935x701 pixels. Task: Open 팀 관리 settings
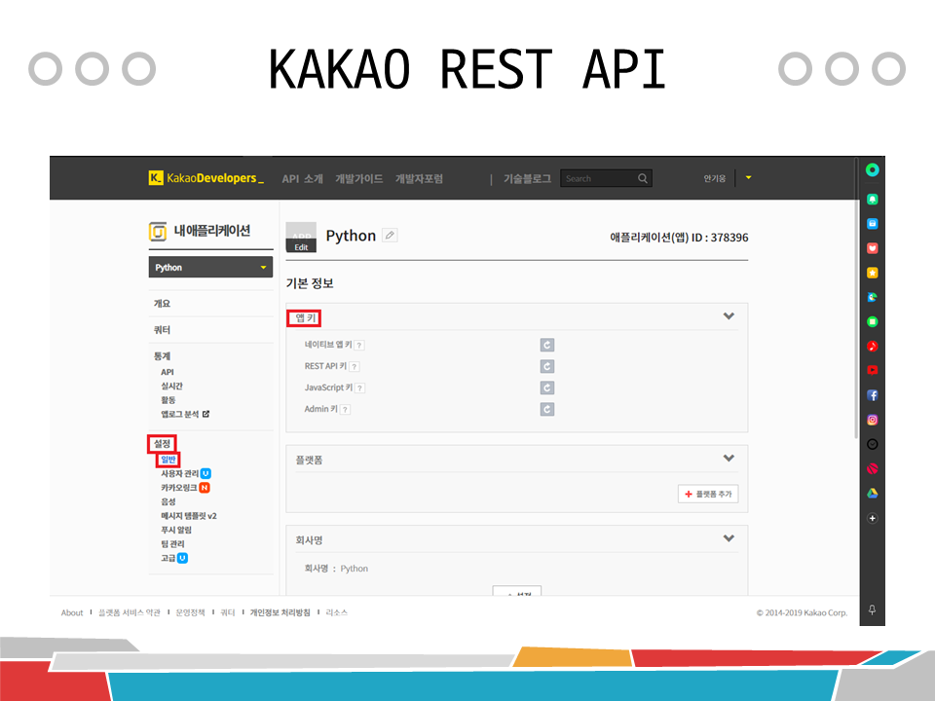[x=172, y=544]
